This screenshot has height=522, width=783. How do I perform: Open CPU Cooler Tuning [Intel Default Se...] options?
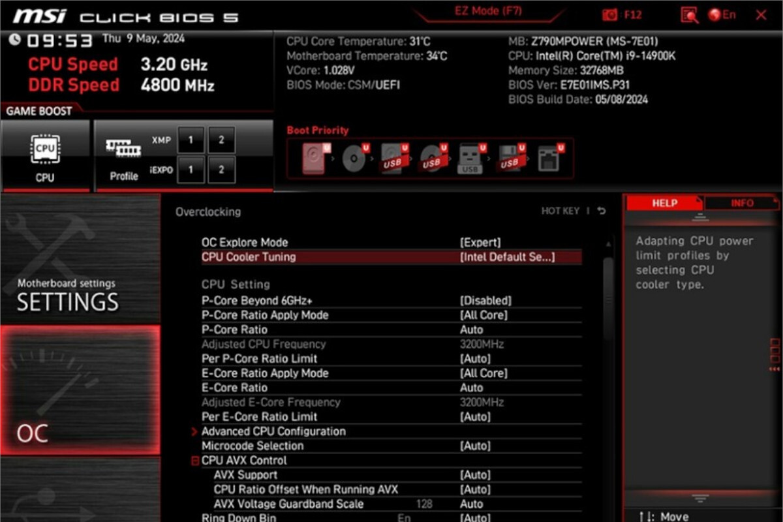pos(507,257)
